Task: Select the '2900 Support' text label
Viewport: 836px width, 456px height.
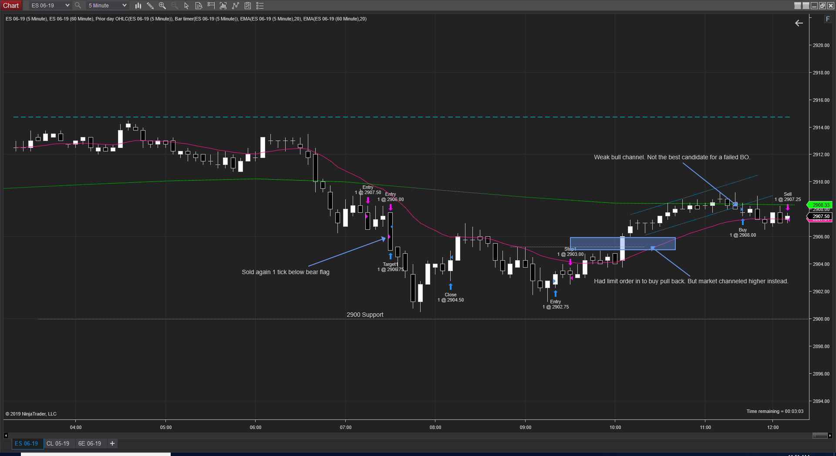Action: click(365, 315)
